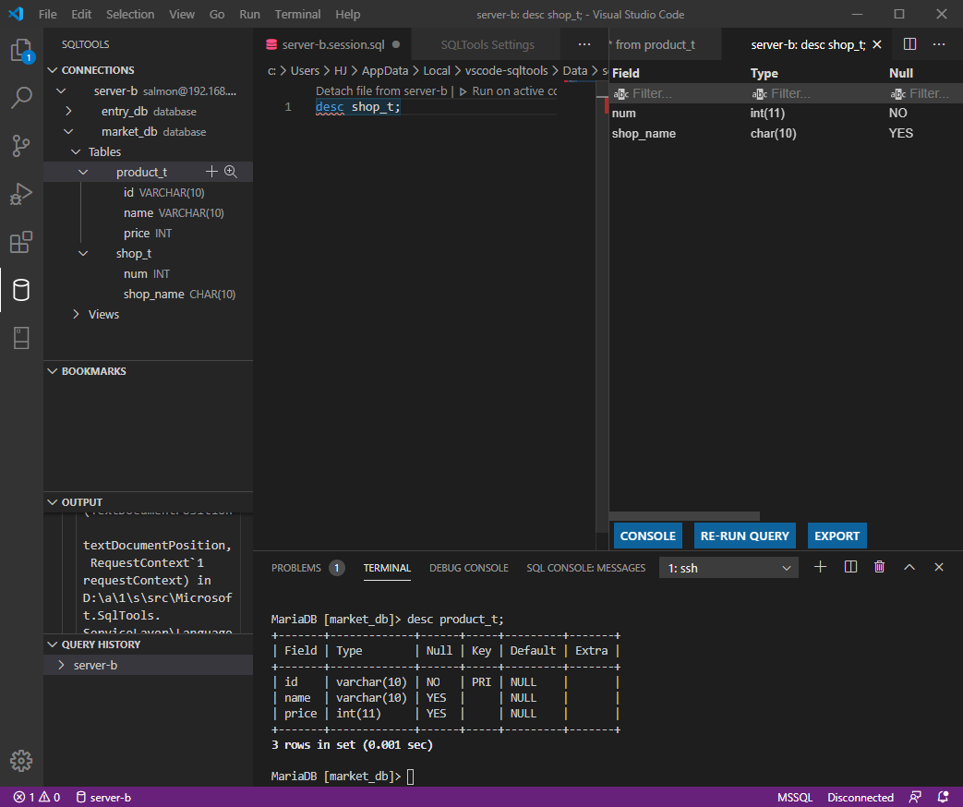The height and width of the screenshot is (807, 963).
Task: Open the SQL Server view icon
Action: 21,338
